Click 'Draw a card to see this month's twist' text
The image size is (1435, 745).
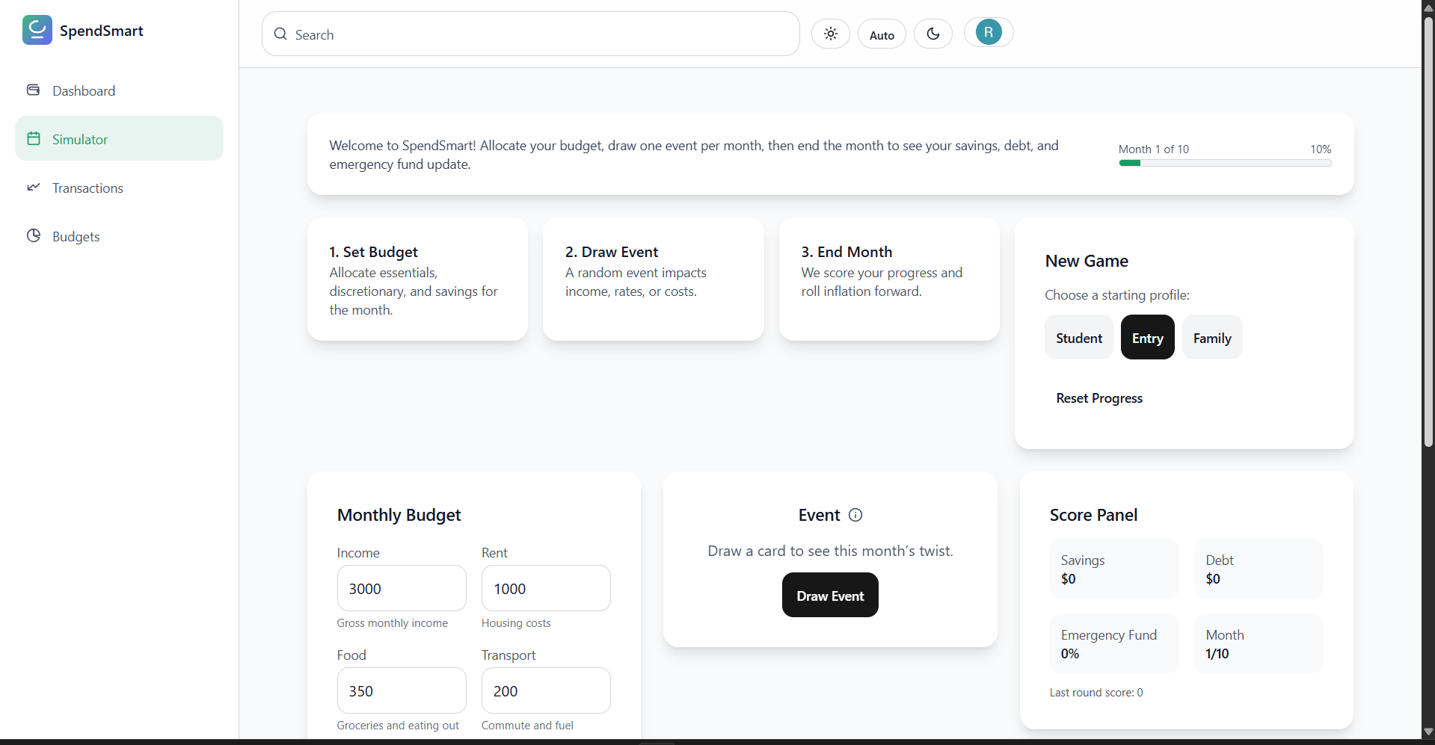tap(830, 551)
